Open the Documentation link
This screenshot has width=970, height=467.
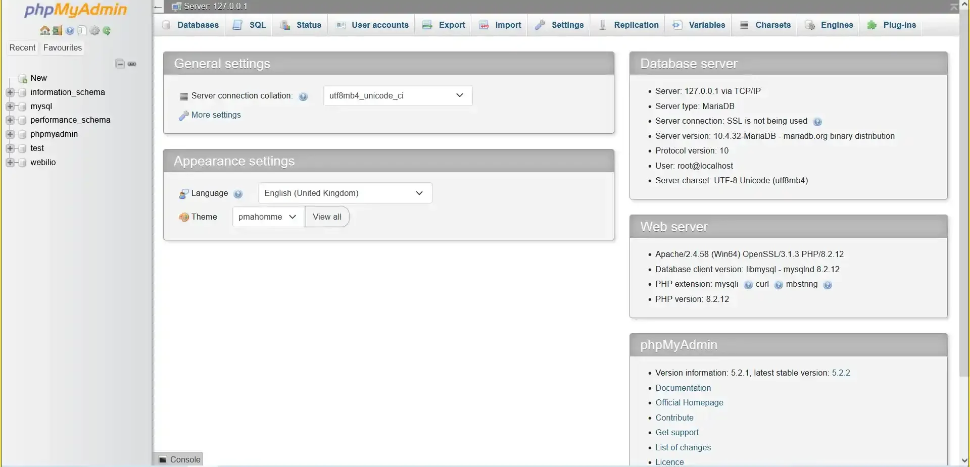[x=683, y=388]
